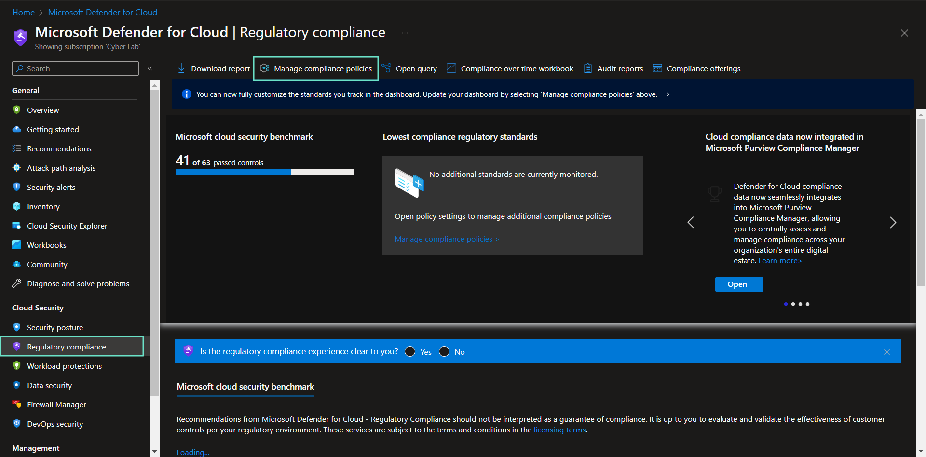Select the first carousel dot indicator
The image size is (926, 457).
786,304
